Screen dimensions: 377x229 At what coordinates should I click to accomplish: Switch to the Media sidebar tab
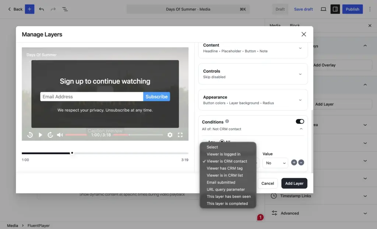275,25
